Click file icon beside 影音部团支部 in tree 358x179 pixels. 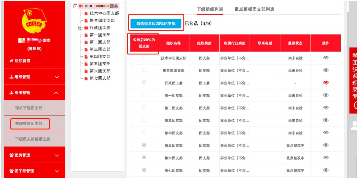(x=86, y=20)
